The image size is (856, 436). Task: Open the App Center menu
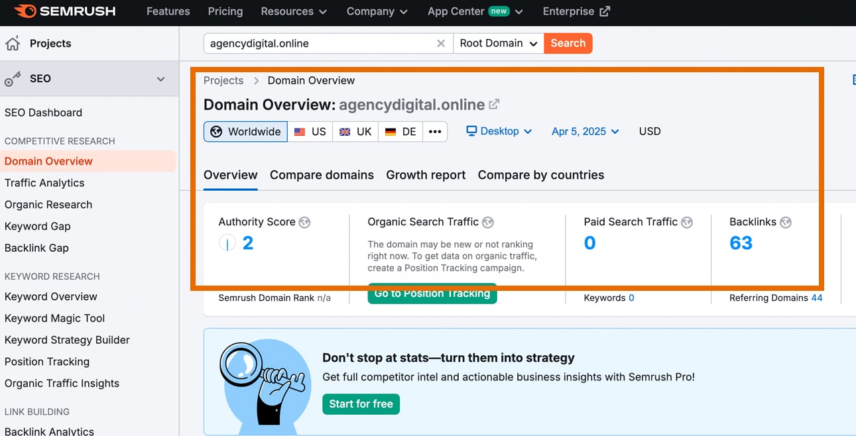(475, 11)
